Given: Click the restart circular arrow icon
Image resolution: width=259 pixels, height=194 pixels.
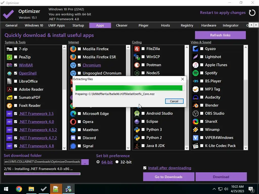Looking at the screenshot, I should 252,13.
